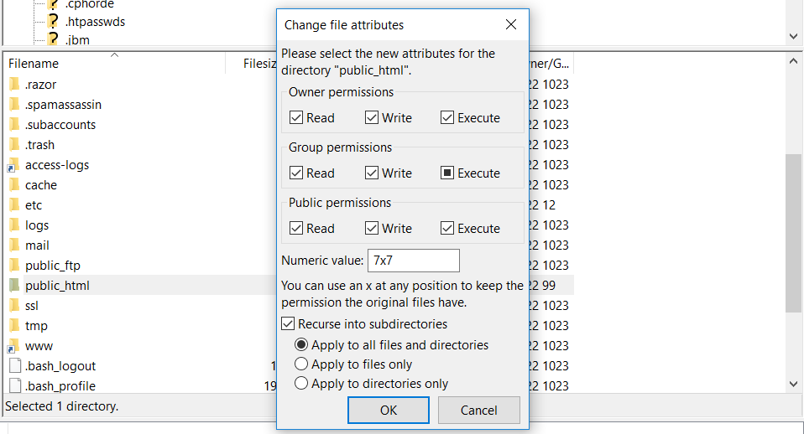Click the .htpasswds unknown folder icon
The image size is (804, 434).
[54, 22]
